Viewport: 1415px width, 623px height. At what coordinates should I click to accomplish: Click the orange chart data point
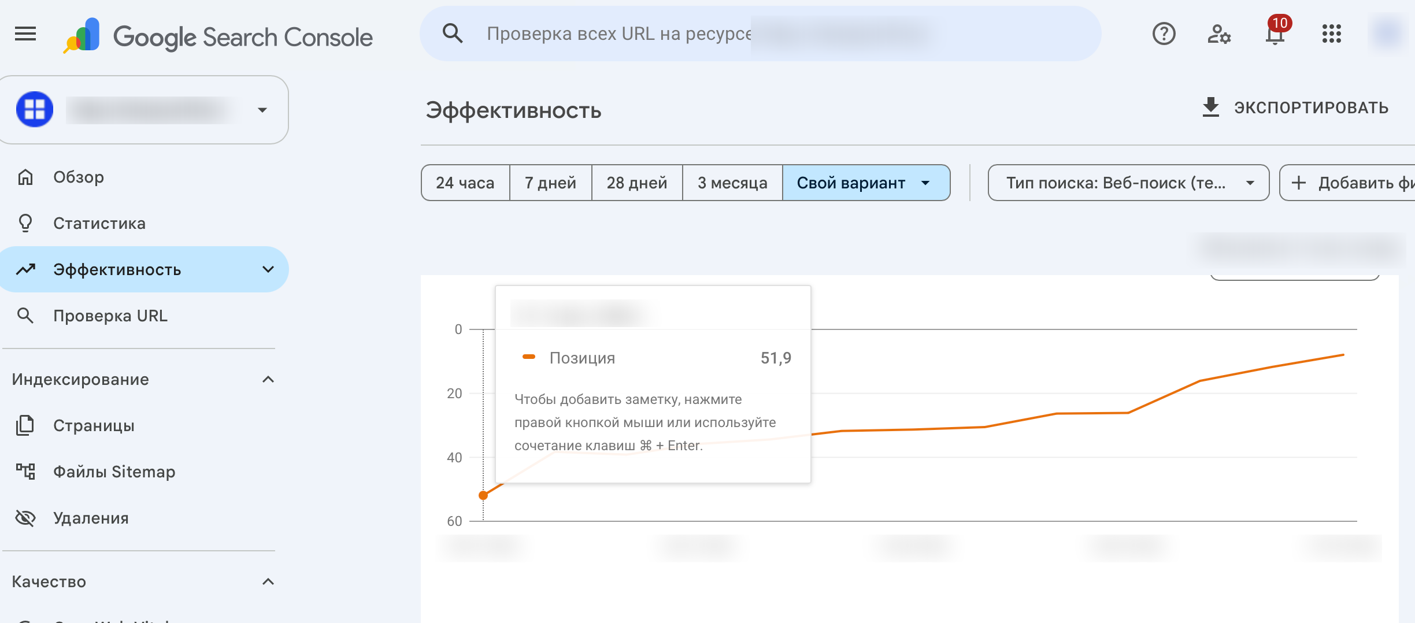pyautogui.click(x=483, y=495)
